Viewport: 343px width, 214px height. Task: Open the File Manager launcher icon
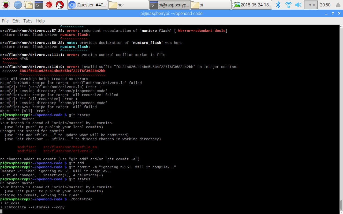(28, 5)
